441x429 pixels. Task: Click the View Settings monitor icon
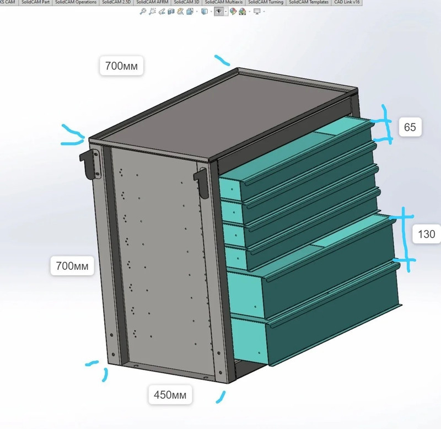click(x=256, y=11)
